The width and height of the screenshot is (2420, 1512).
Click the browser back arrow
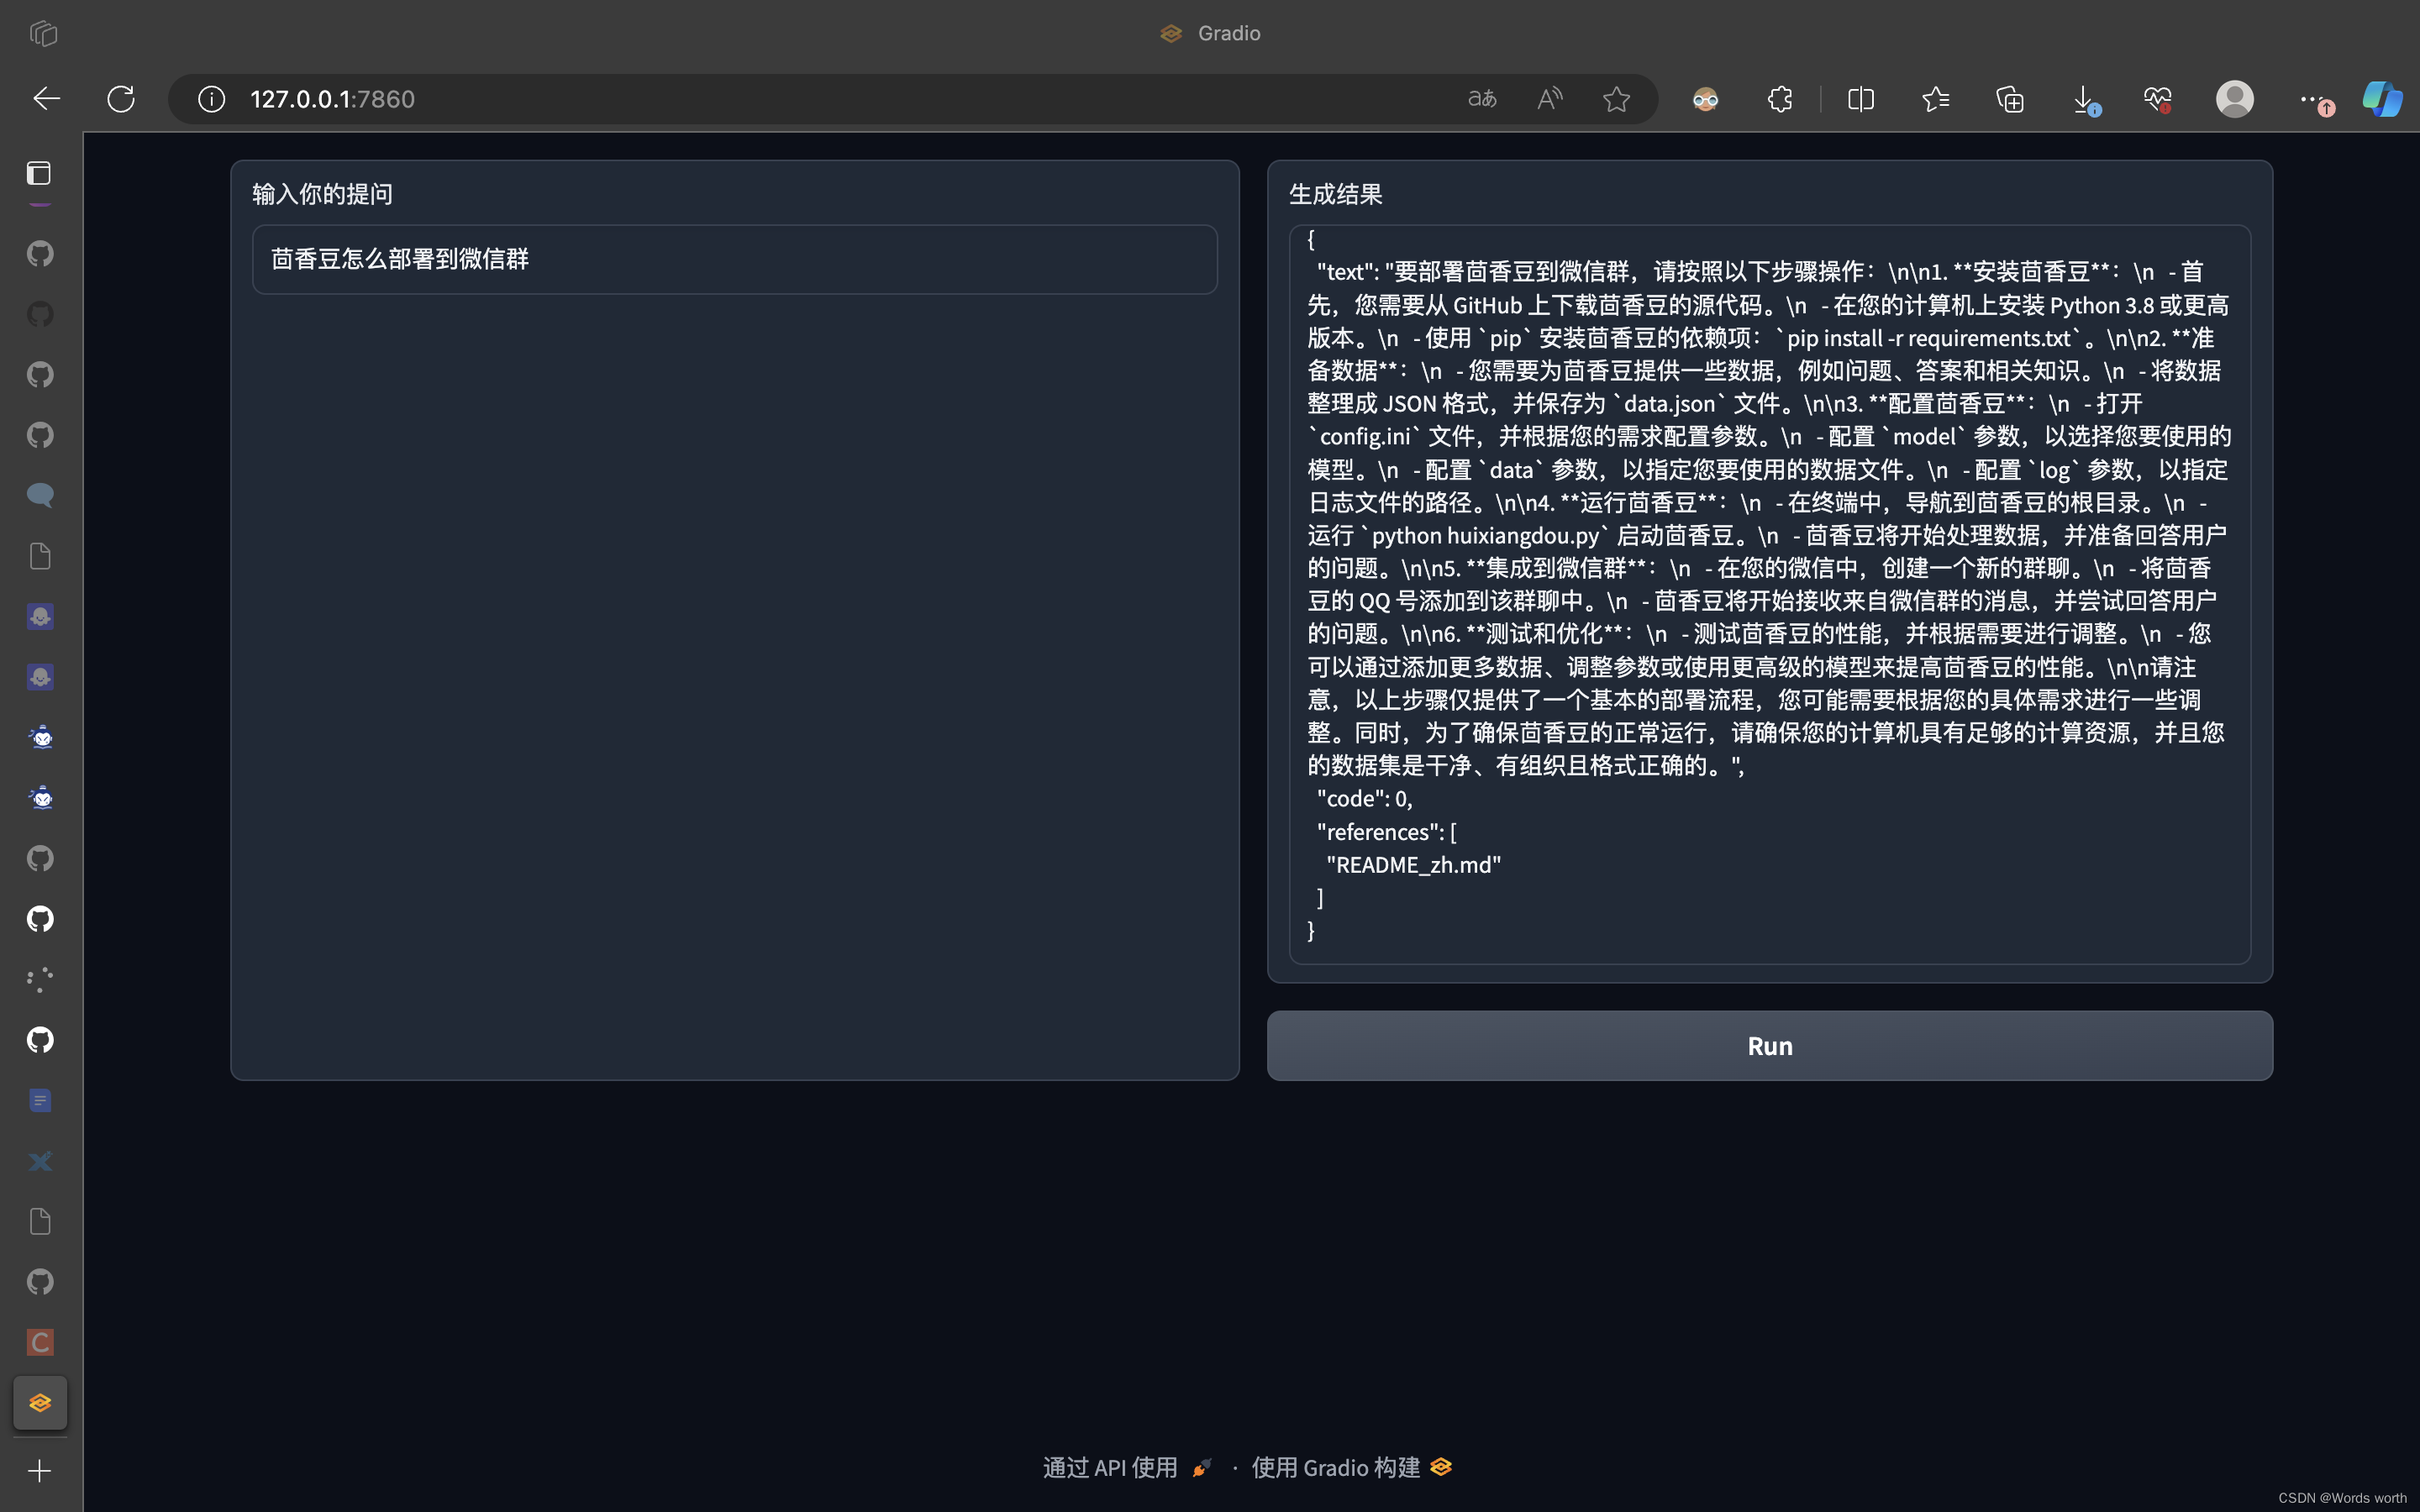(46, 99)
